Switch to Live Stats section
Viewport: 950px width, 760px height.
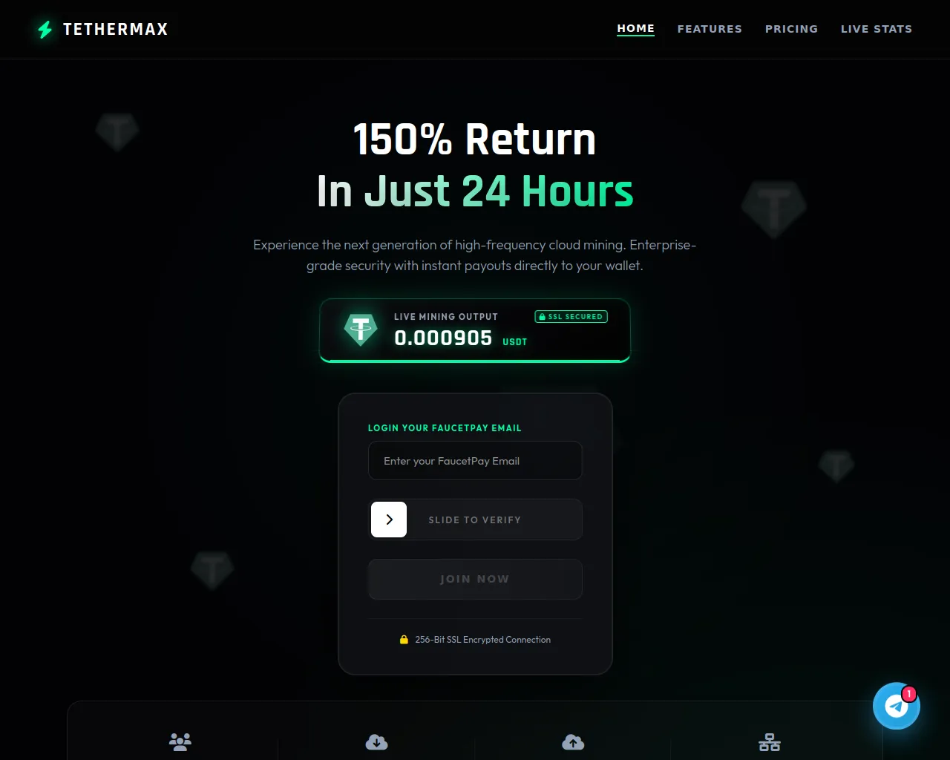[x=877, y=29]
